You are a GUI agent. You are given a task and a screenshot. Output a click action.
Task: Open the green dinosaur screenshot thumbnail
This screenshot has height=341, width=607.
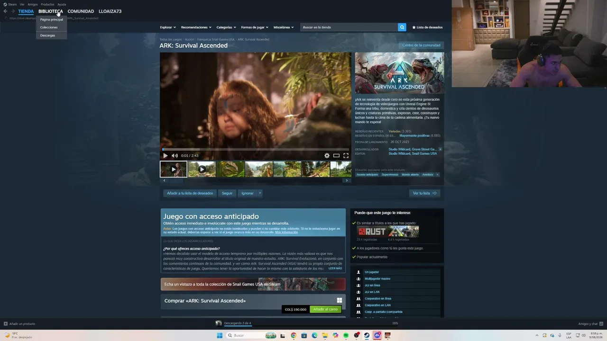[x=230, y=169]
